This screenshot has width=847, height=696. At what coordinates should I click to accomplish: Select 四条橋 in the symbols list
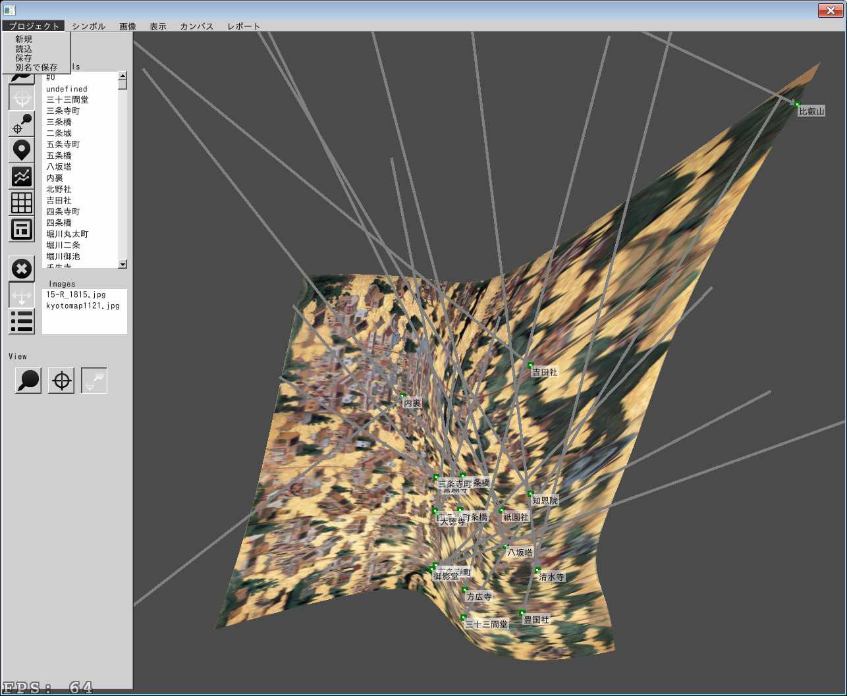[x=80, y=223]
